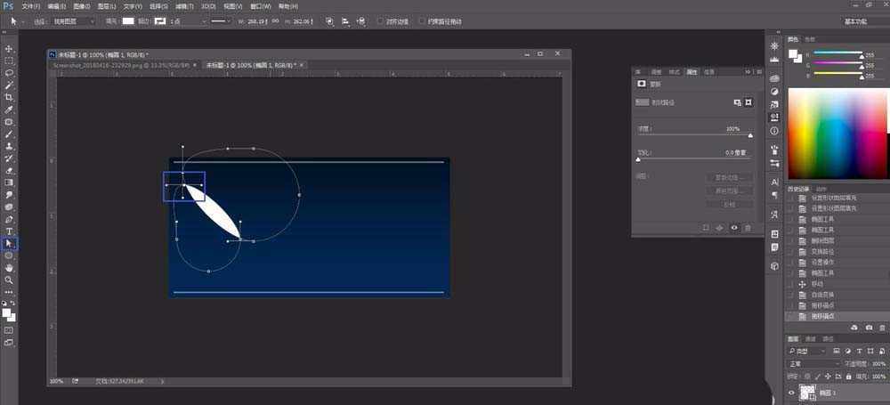Viewport: 890px width, 405px height.
Task: Select the Move tool
Action: point(9,49)
